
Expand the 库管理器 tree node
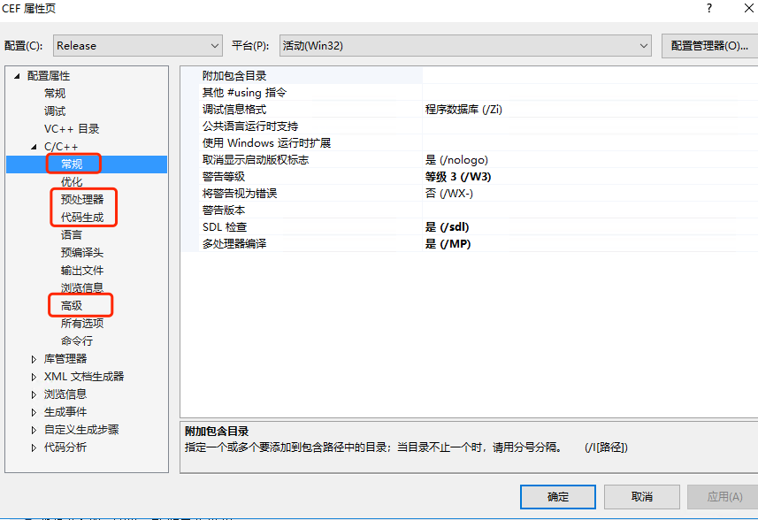click(34, 358)
